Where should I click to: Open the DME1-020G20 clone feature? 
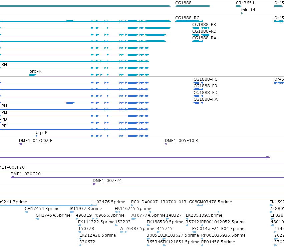pyautogui.click(x=147, y=178)
